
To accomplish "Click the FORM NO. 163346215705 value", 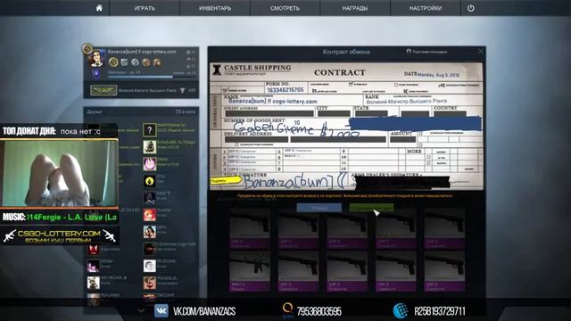I will (x=285, y=89).
